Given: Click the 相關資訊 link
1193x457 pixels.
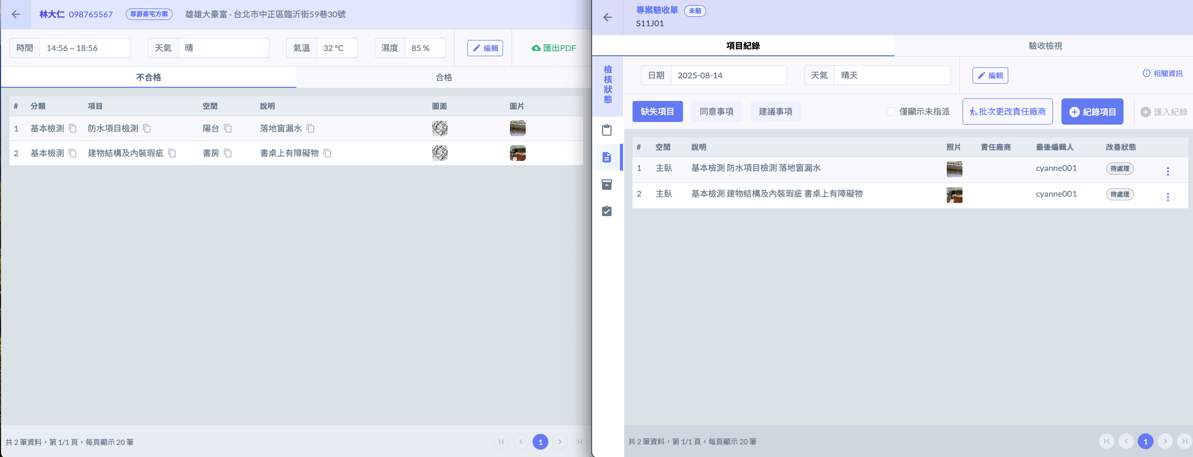Looking at the screenshot, I should click(1162, 74).
